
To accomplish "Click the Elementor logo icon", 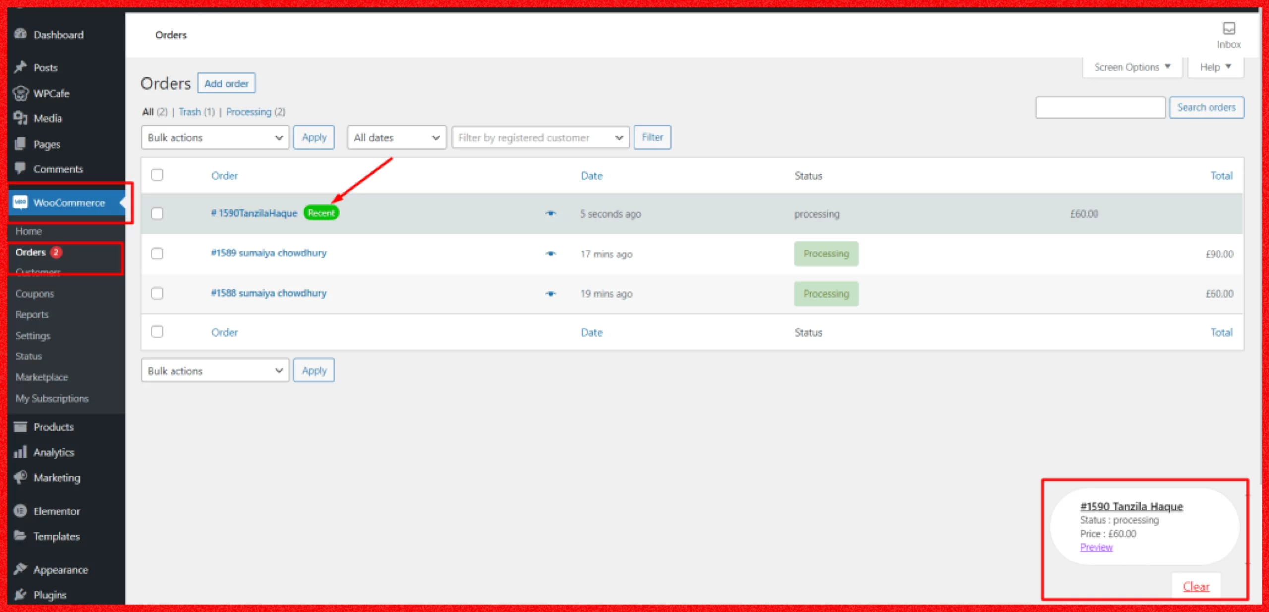I will click(20, 510).
